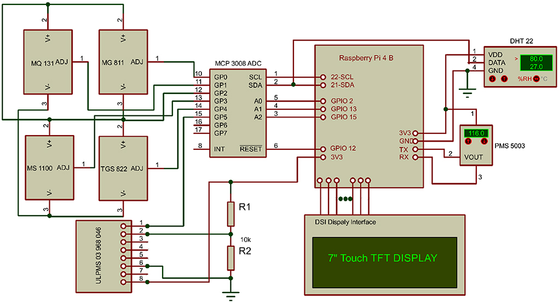Screen dimensions: 559x303
Task: Click ADJ pin label on TGS 822
Action: coord(137,168)
